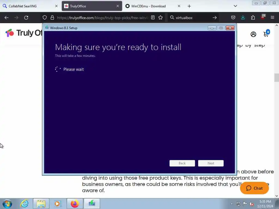Reload the page in Firefox
This screenshot has width=279, height=209.
pyautogui.click(x=26, y=18)
